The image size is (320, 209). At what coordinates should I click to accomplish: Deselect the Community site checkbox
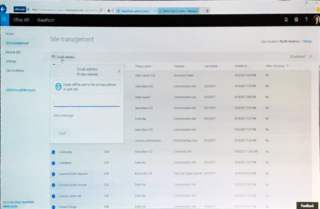(53, 152)
